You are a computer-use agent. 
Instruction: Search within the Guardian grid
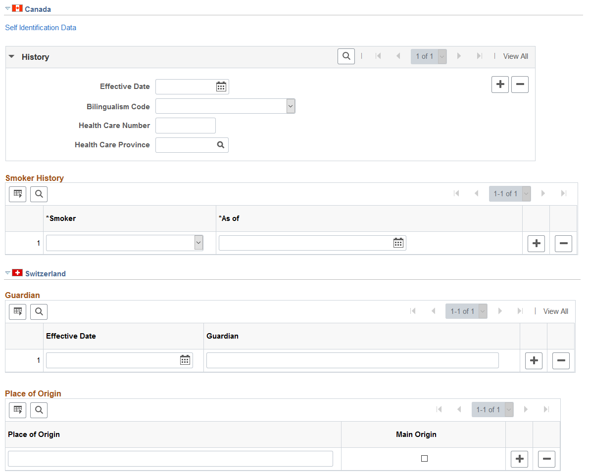click(39, 312)
